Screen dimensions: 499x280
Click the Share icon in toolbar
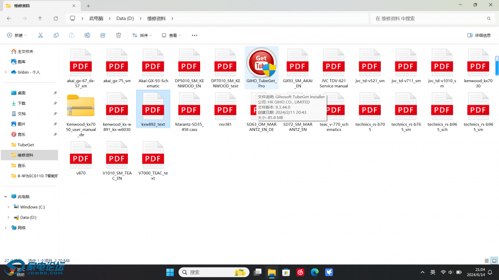point(103,35)
